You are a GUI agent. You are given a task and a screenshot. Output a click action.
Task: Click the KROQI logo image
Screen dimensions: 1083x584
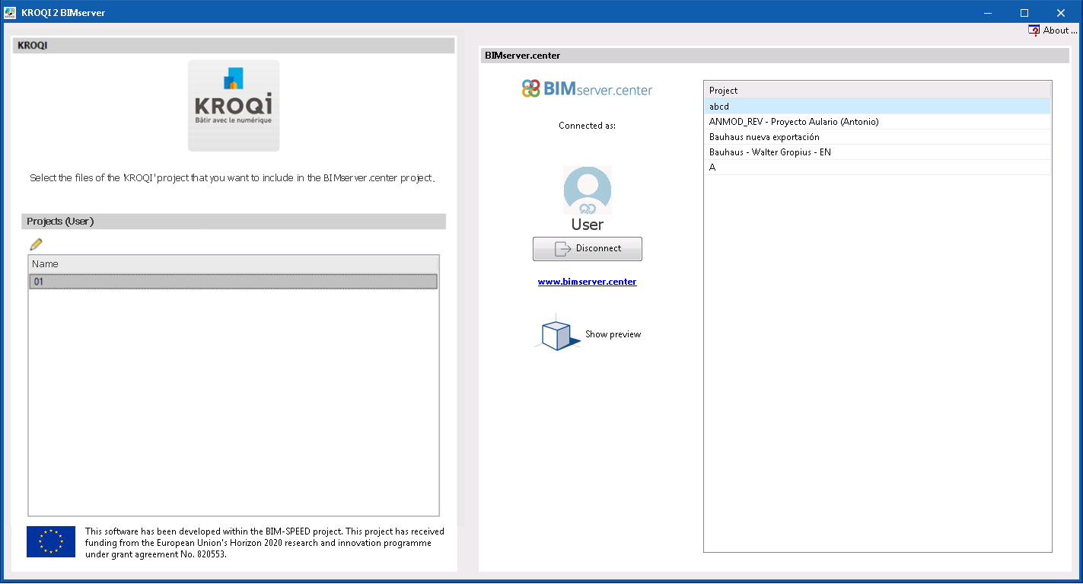(x=234, y=106)
